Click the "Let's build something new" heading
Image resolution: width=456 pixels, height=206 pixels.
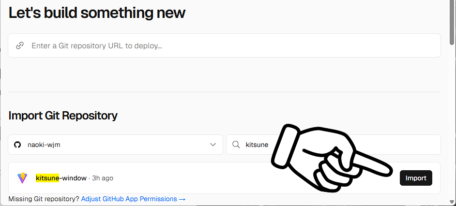point(97,13)
